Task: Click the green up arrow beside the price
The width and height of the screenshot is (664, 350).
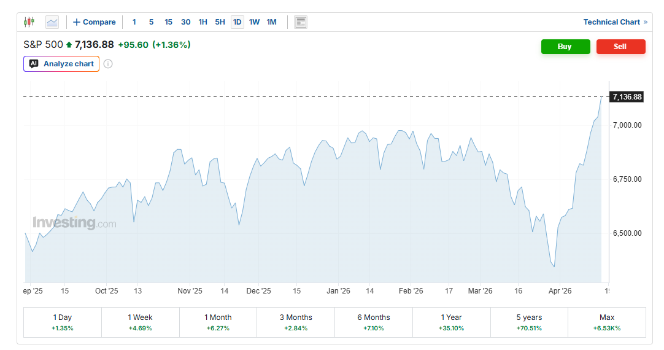Action: pos(69,44)
